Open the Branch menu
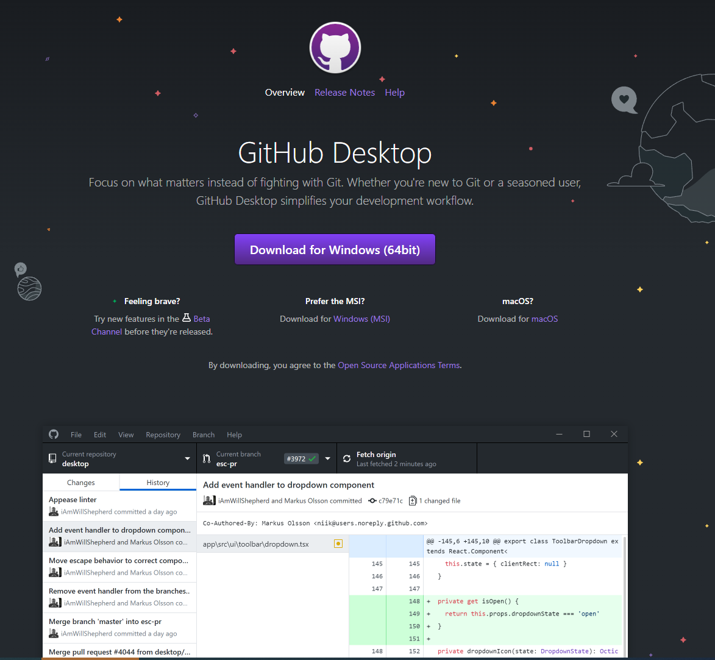 (x=204, y=435)
